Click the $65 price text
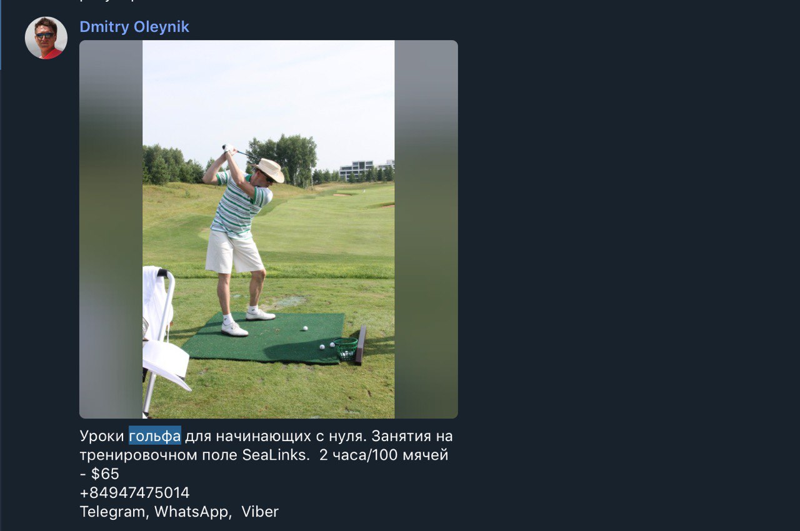The height and width of the screenshot is (531, 800). 105,474
